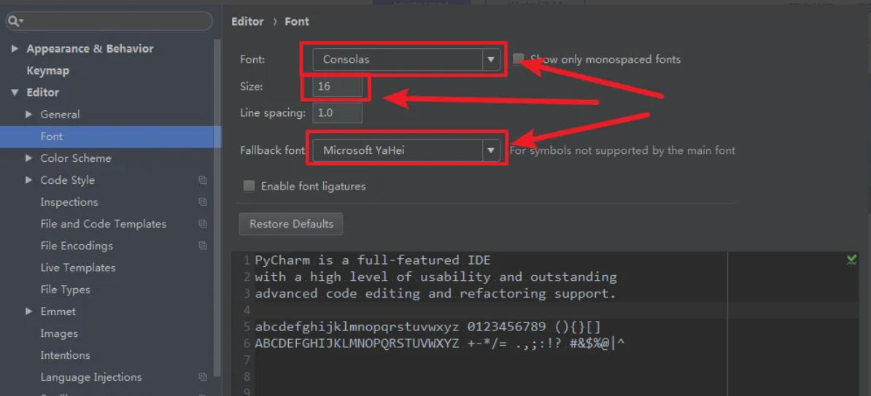Open the Microsoft YaHei fallback font dropdown
This screenshot has height=396, width=871.
[491, 150]
